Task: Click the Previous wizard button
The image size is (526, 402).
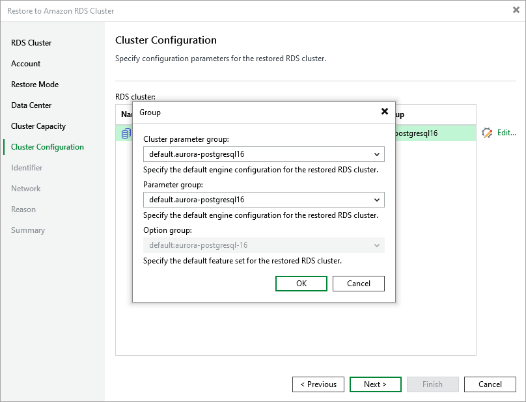Action: (318, 384)
